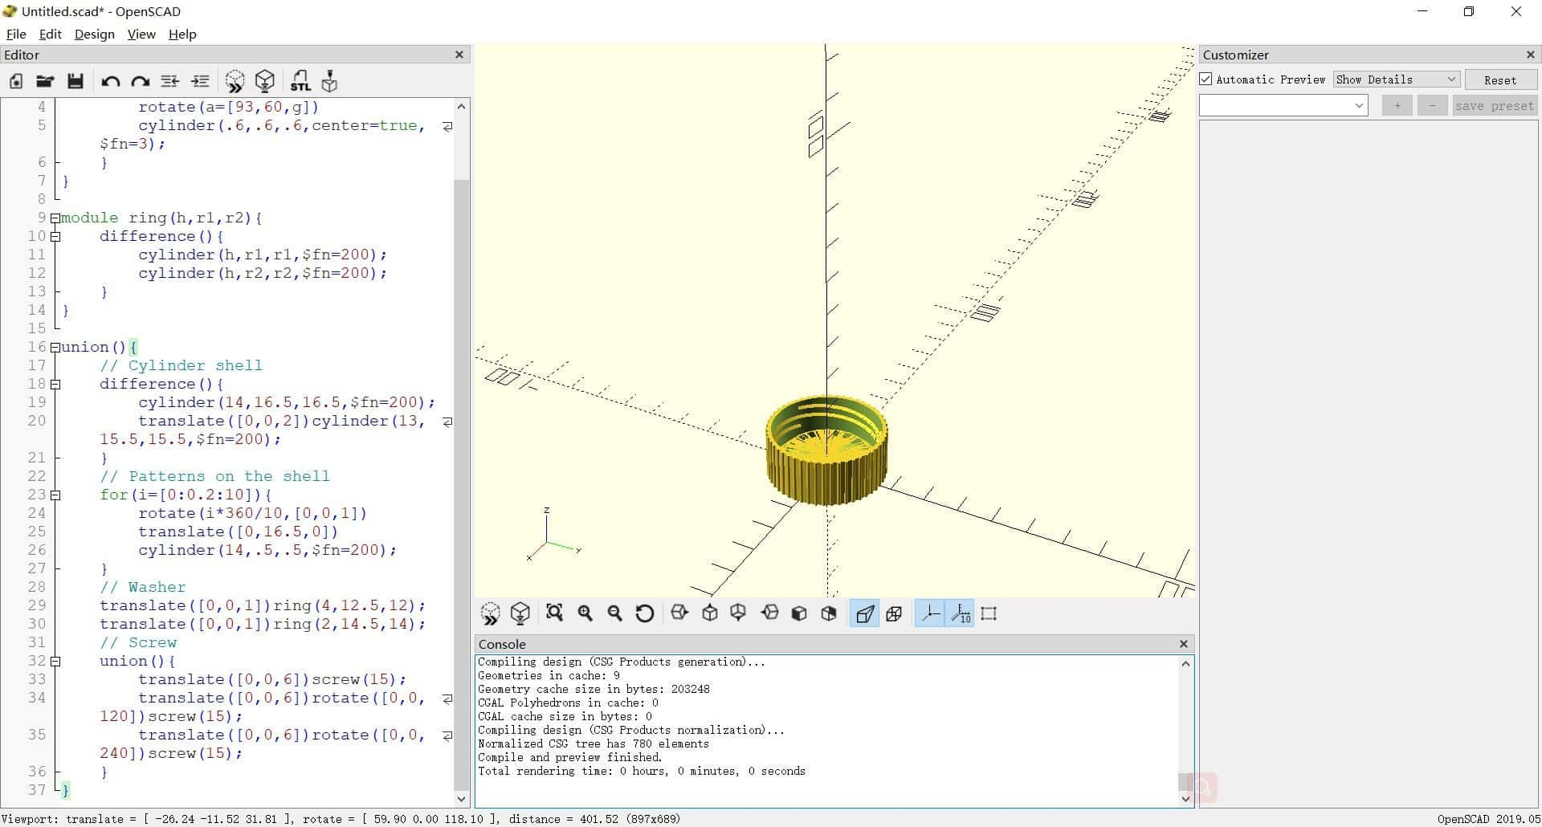Click the editor vertical scrollbar
This screenshot has height=827, width=1542.
(461, 485)
